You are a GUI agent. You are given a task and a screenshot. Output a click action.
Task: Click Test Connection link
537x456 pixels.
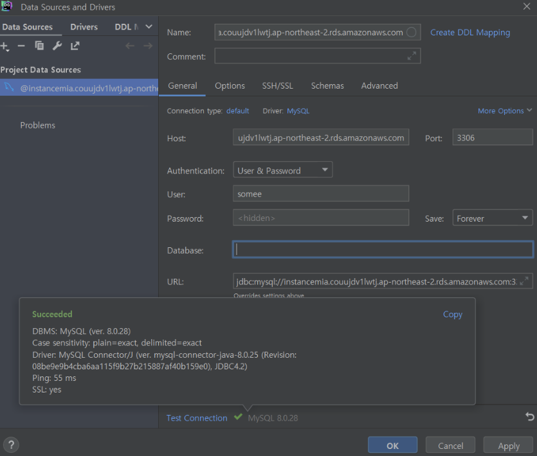click(197, 417)
